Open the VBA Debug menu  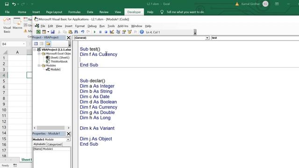tap(92, 26)
